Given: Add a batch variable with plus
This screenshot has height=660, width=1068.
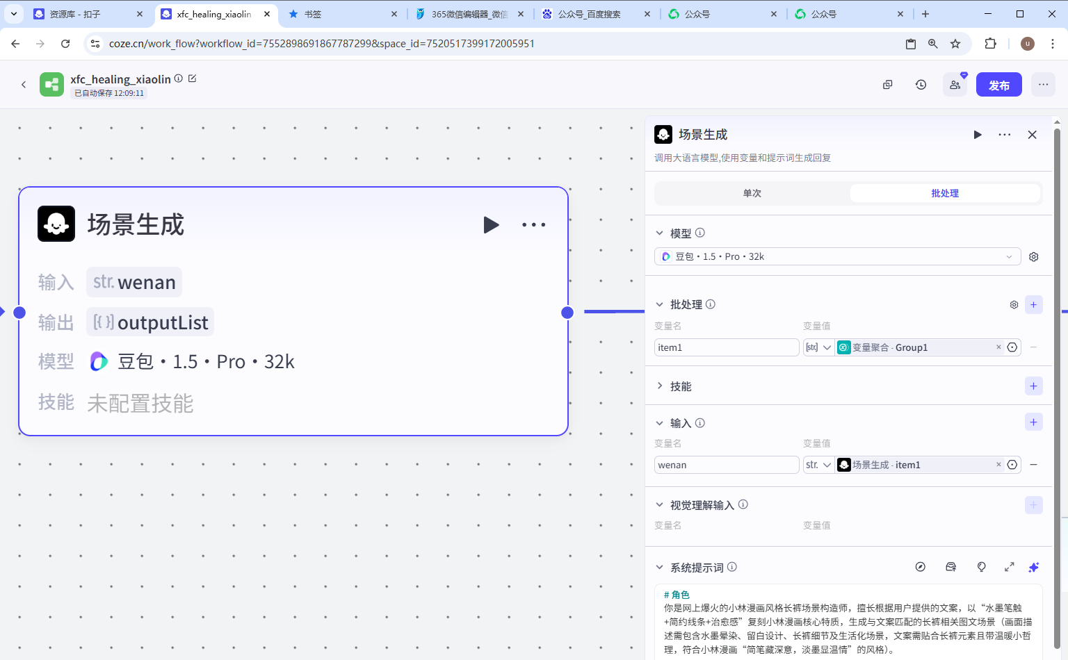Looking at the screenshot, I should pyautogui.click(x=1034, y=304).
